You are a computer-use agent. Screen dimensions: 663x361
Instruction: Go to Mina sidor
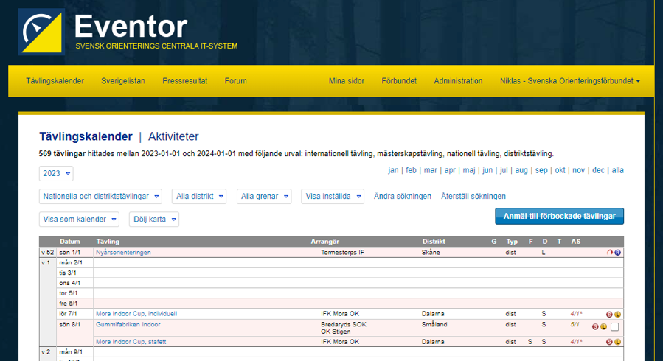pos(347,80)
